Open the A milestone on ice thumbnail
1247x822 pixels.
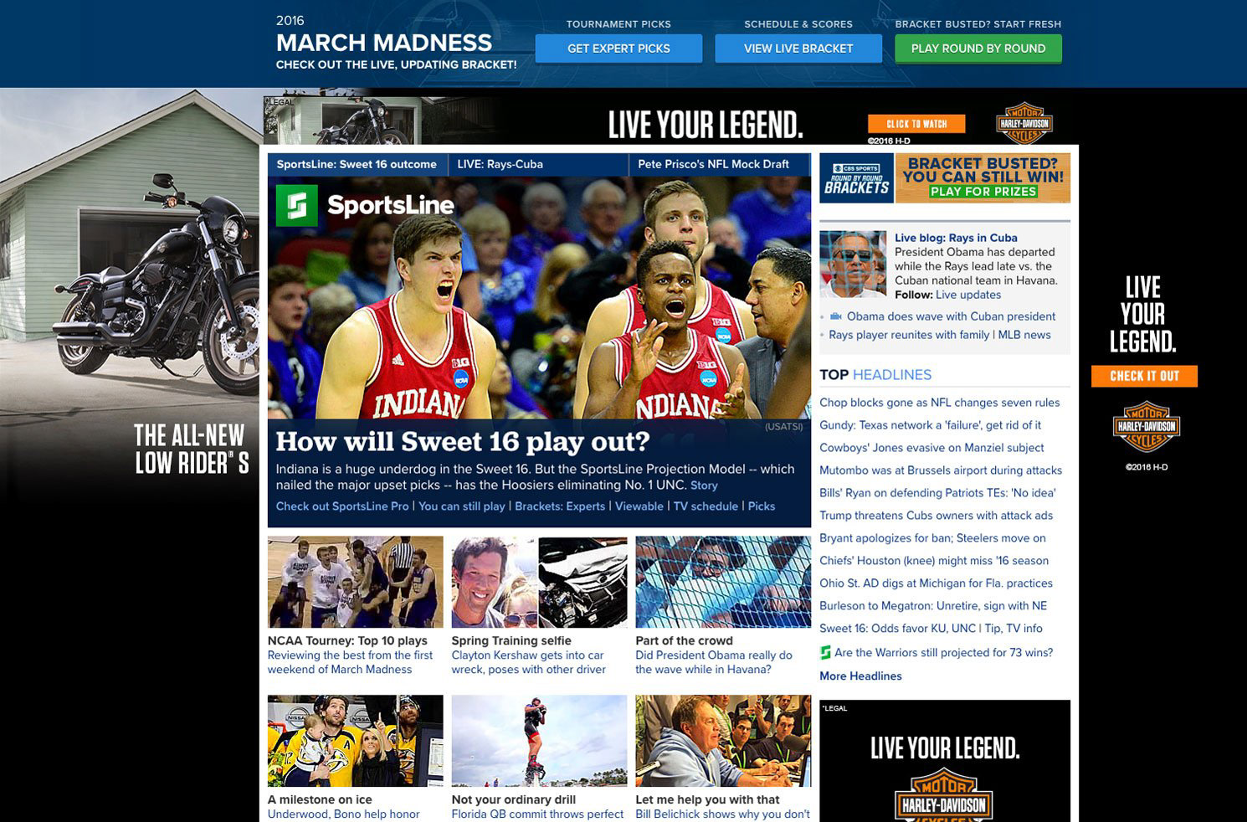click(x=355, y=741)
